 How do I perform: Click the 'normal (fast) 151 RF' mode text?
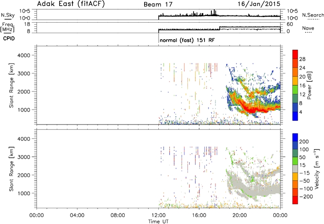point(187,40)
